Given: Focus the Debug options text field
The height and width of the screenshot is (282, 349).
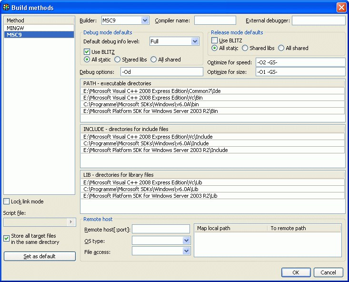Looking at the screenshot, I should (x=161, y=72).
